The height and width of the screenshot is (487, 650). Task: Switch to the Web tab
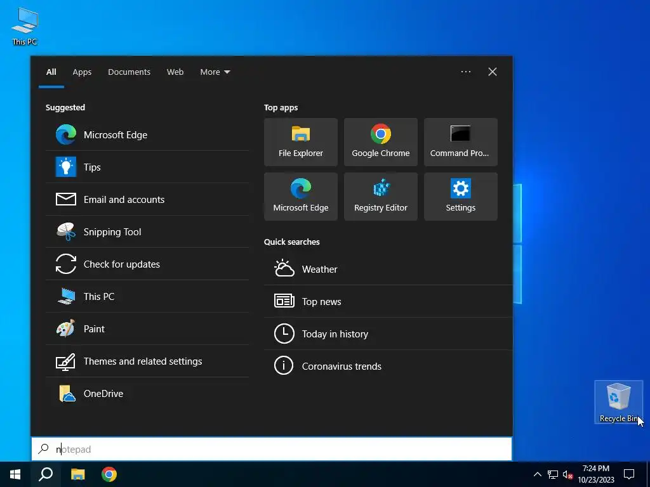(x=175, y=72)
